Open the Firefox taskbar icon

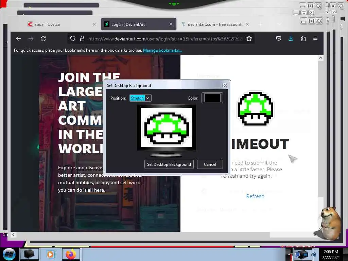click(71, 254)
